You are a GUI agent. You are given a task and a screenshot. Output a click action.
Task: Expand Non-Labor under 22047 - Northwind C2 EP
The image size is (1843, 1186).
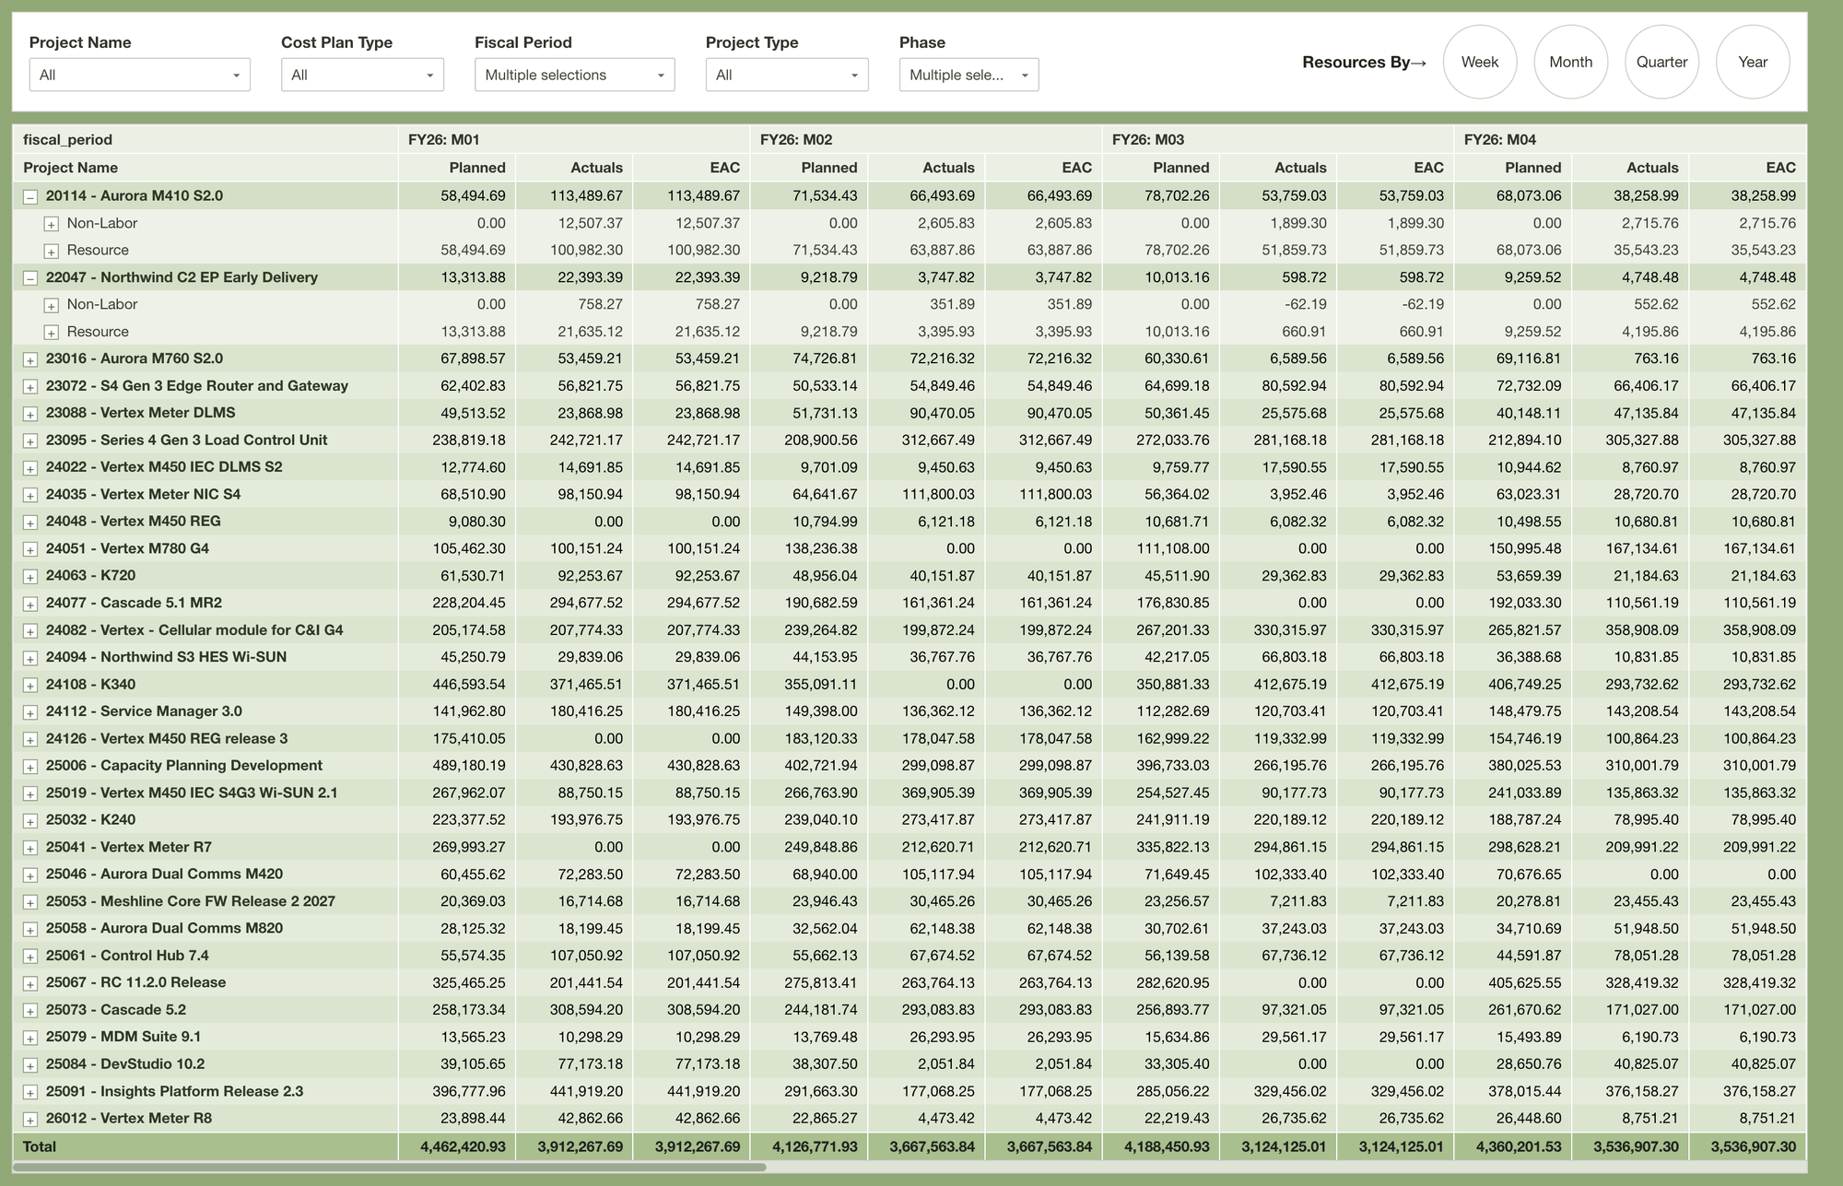52,305
